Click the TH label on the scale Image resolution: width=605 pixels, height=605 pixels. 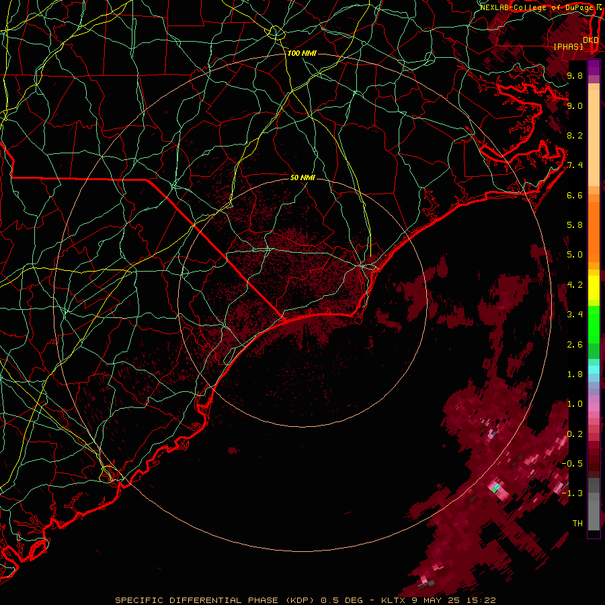point(577,524)
